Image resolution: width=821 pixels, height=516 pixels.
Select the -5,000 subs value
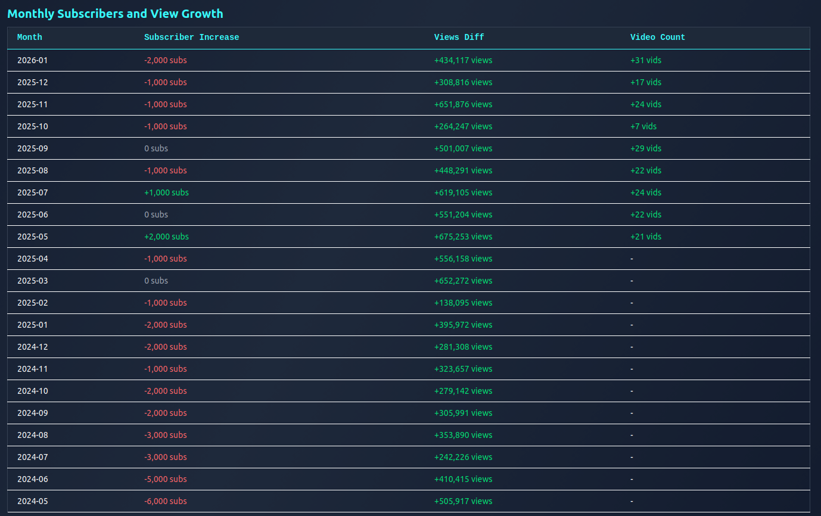[166, 479]
